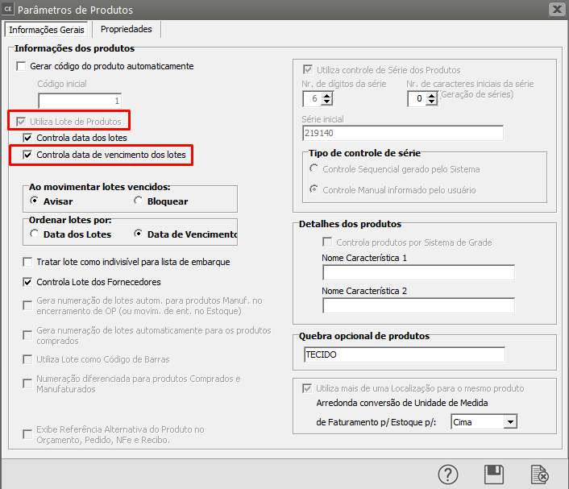Click the save floppy disk icon
Screen dimensions: 569x489
pyautogui.click(x=494, y=474)
